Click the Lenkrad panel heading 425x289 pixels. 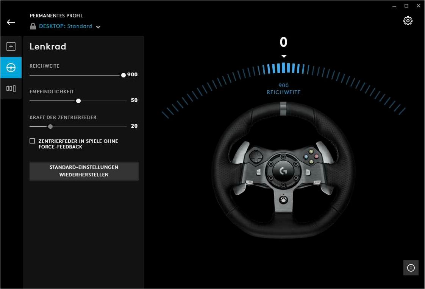point(48,46)
